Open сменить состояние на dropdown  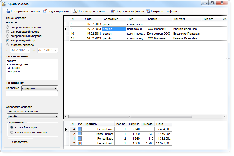(33, 116)
